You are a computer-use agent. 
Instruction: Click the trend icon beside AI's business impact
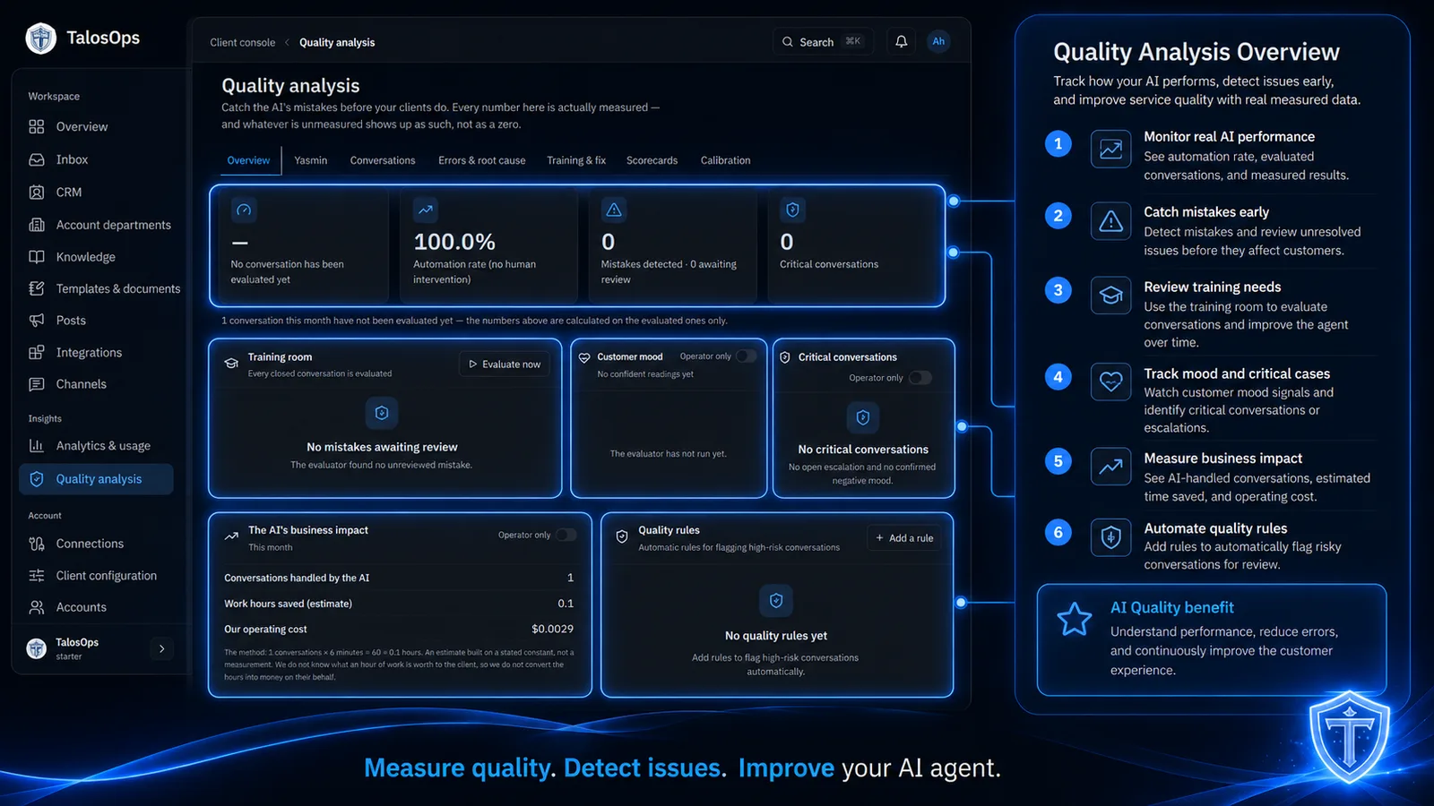point(231,536)
